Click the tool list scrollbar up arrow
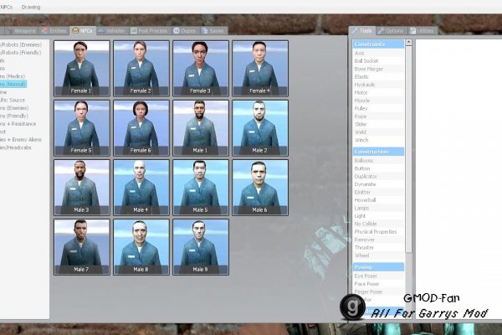This screenshot has width=502, height=335. (x=408, y=43)
